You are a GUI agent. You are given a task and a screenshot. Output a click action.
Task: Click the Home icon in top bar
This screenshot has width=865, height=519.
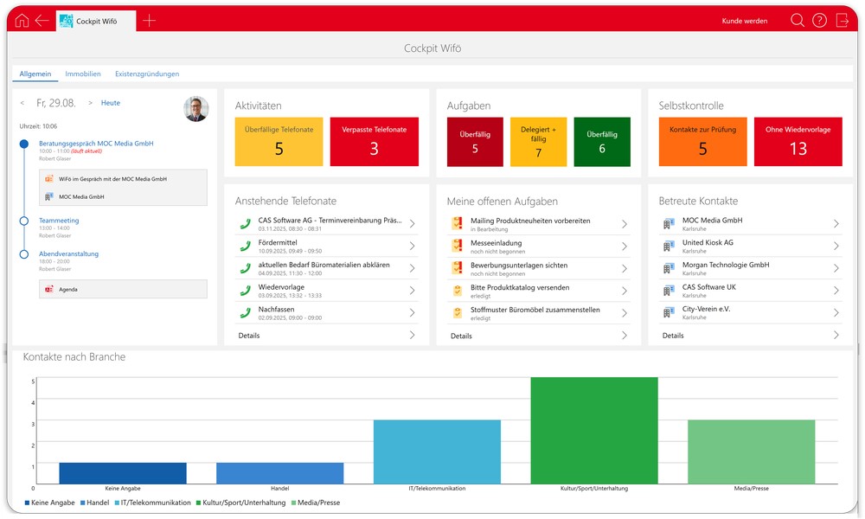point(22,21)
